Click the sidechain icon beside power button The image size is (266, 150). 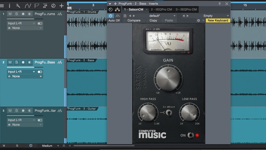[118, 16]
